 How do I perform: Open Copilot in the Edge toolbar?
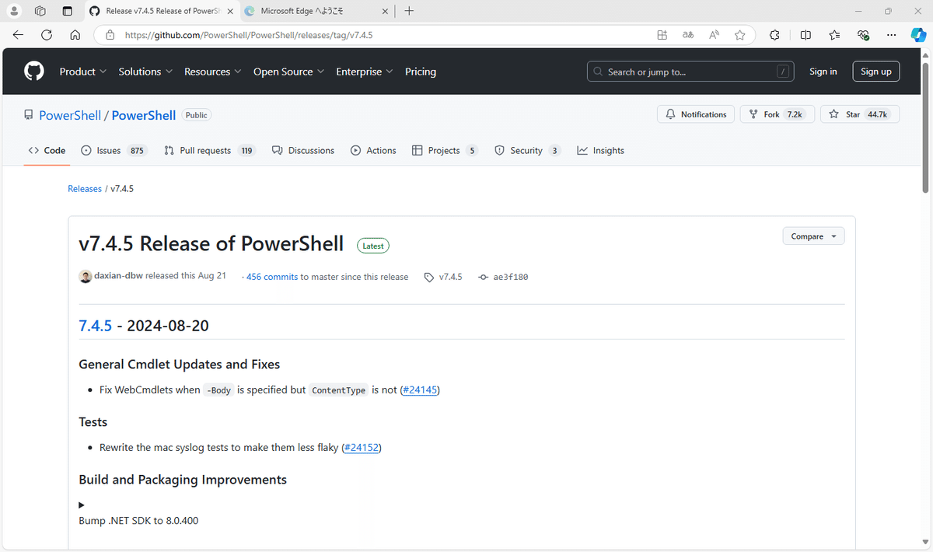(x=918, y=34)
